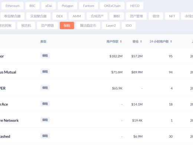Image resolution: width=193 pixels, height=148 pixels.
Task: Click 保险 tag in $182.2M row
Action: pos(45,55)
